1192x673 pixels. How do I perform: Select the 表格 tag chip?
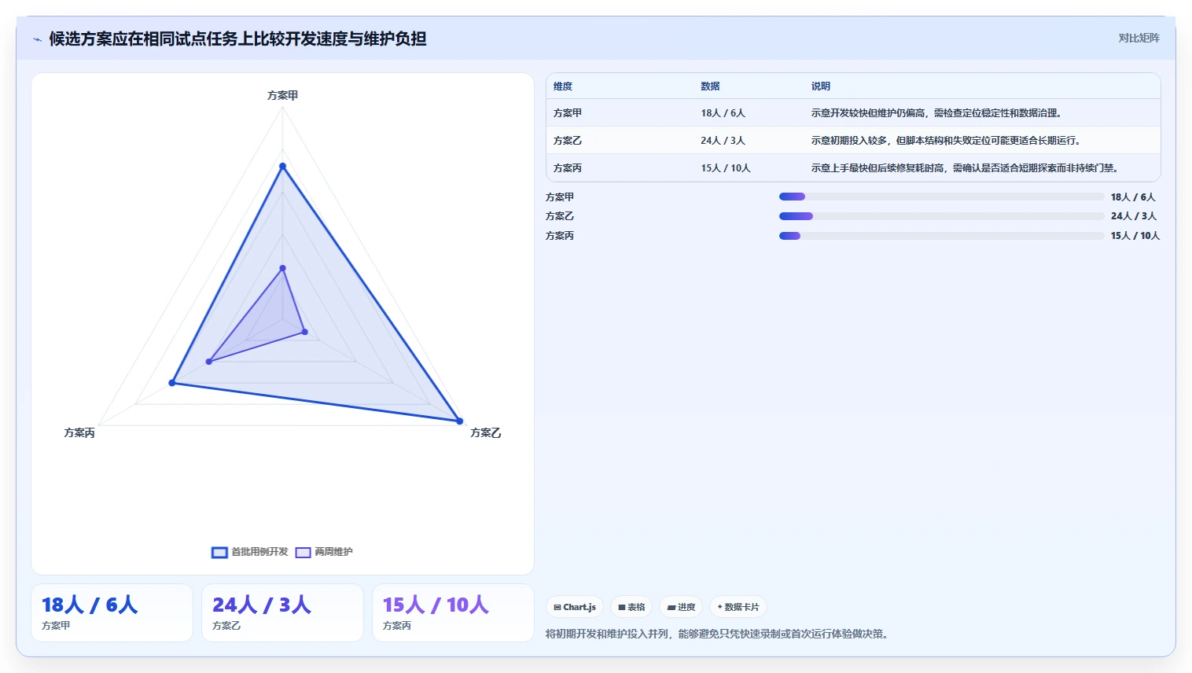tap(631, 607)
